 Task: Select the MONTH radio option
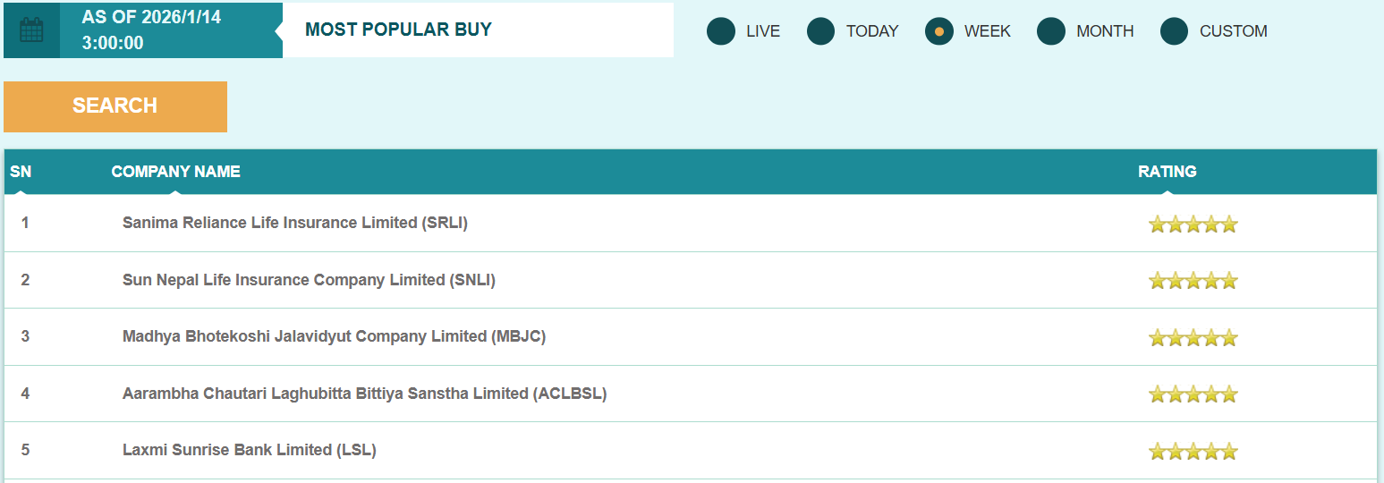click(1051, 31)
